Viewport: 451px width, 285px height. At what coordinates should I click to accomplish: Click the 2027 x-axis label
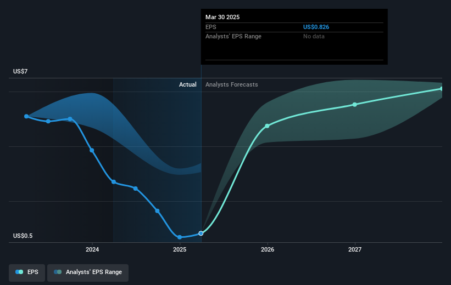[355, 249]
